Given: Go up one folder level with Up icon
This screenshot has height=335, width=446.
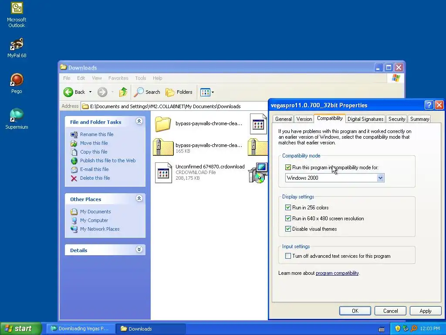Looking at the screenshot, I should click(x=123, y=92).
